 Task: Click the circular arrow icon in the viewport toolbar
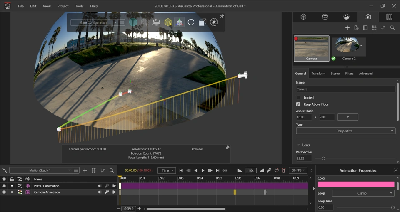click(191, 22)
